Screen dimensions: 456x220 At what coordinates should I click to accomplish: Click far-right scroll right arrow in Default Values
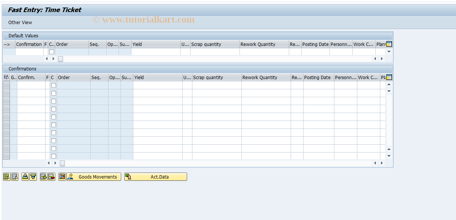(x=381, y=59)
